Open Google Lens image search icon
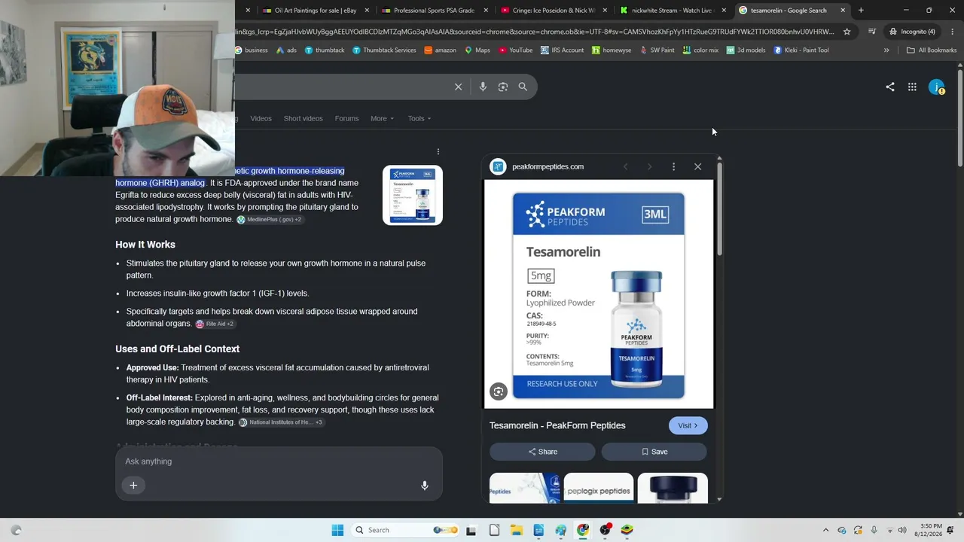The height and width of the screenshot is (542, 964). [503, 87]
